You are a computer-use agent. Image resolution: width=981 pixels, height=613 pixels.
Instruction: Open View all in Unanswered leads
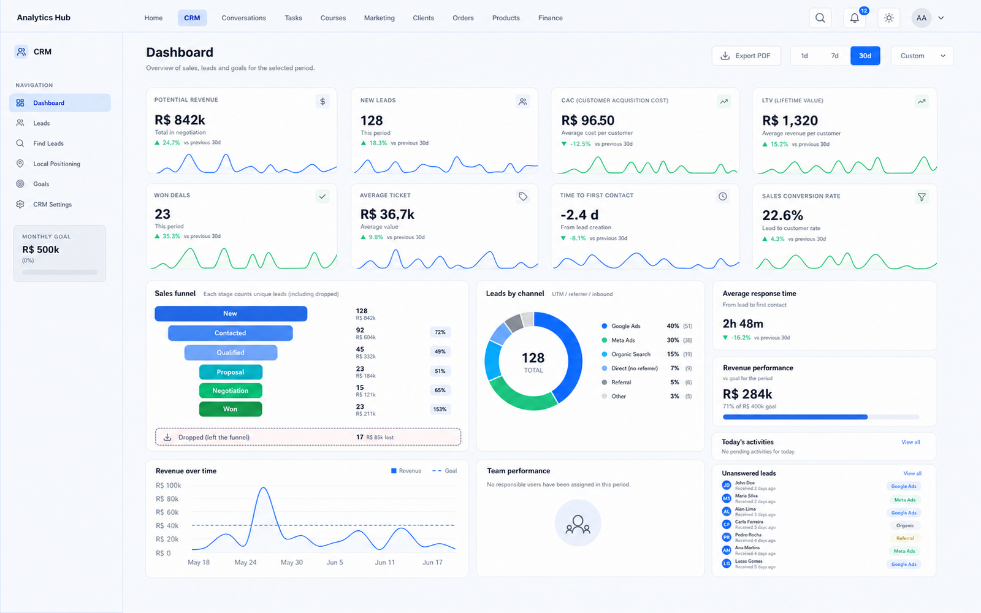tap(912, 473)
